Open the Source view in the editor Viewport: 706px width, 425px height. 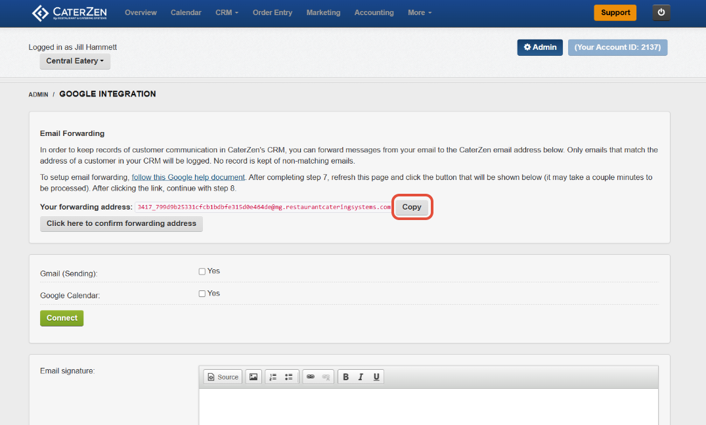pyautogui.click(x=223, y=377)
